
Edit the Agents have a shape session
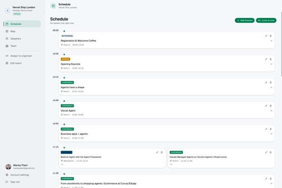[266, 83]
